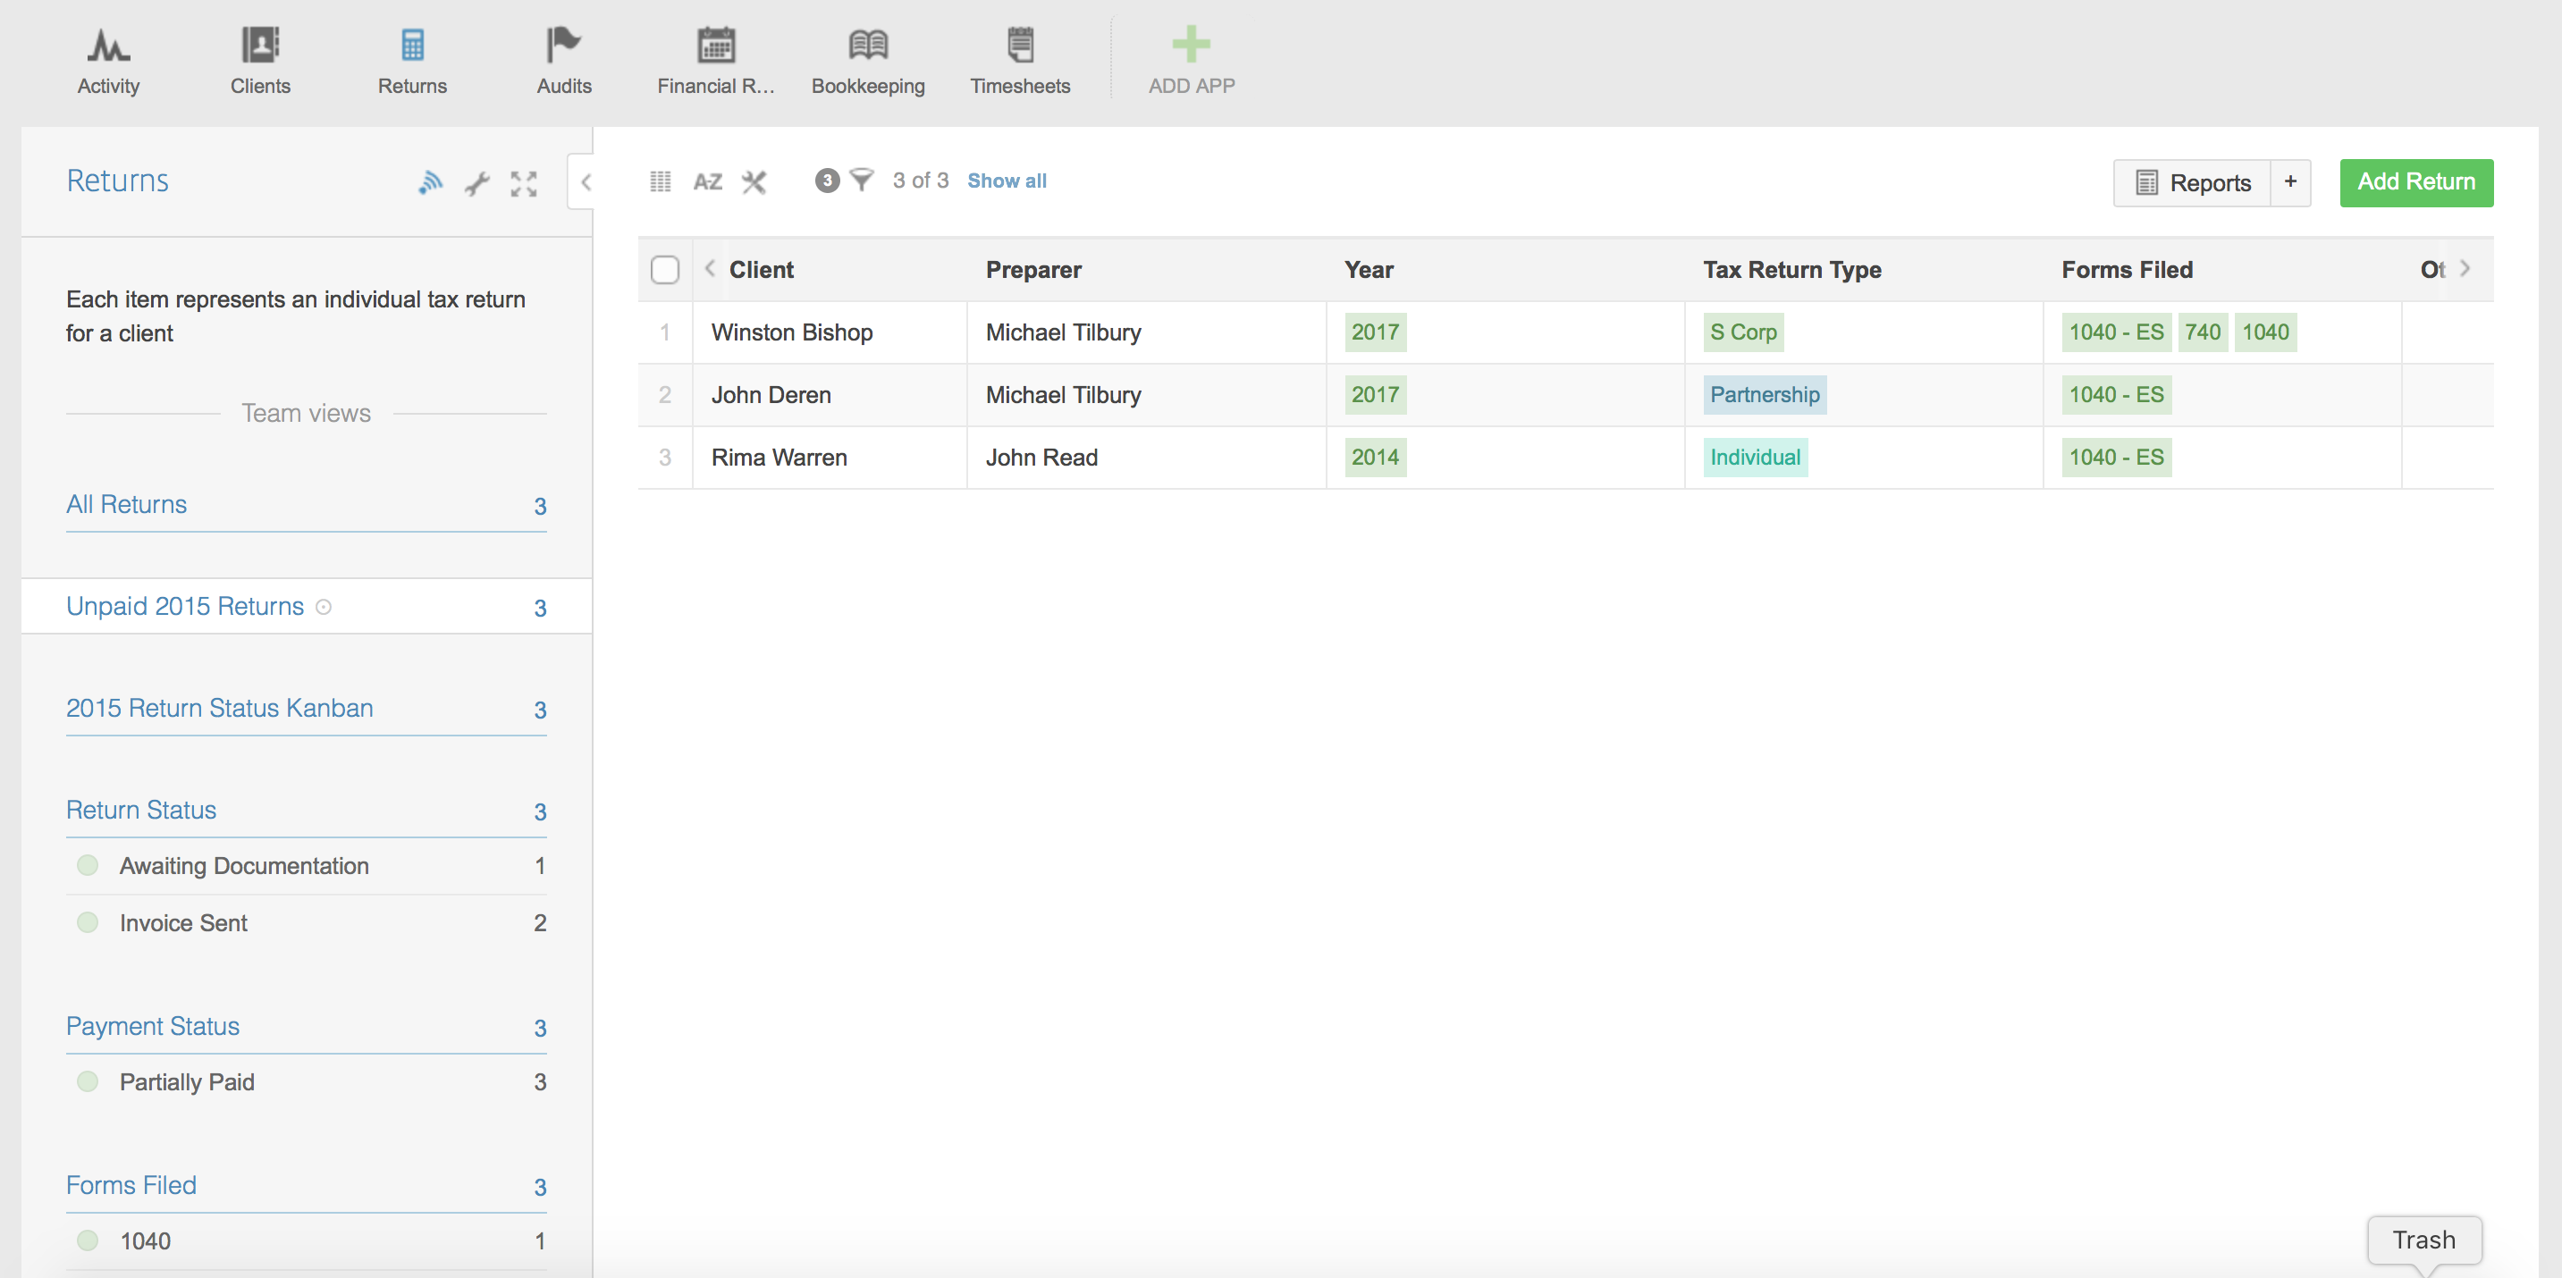Tick the select-all checkbox in table header
Image resolution: width=2562 pixels, height=1278 pixels.
(664, 270)
